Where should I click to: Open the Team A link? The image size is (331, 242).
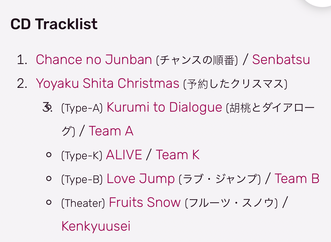pos(111,131)
